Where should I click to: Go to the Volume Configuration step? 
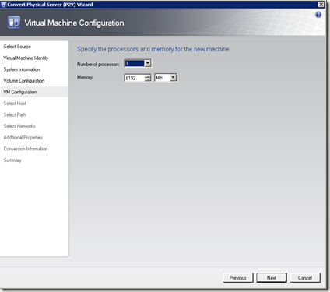(x=23, y=81)
